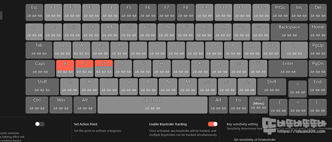Select the P key
Screen dimensions: 332x142
pyautogui.click(x=233, y=50)
